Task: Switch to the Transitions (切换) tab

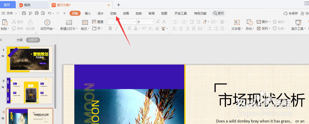Action: pos(113,14)
